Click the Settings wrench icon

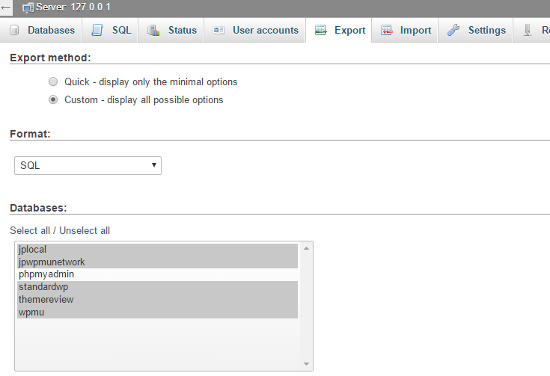pos(453,31)
